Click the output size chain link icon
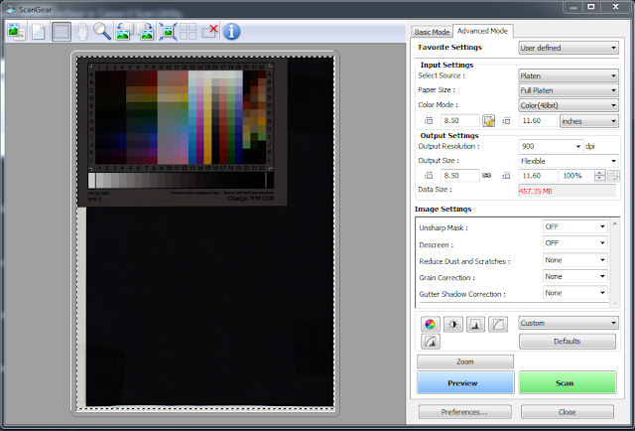Screen dimensions: 635x431 pyautogui.click(x=487, y=176)
